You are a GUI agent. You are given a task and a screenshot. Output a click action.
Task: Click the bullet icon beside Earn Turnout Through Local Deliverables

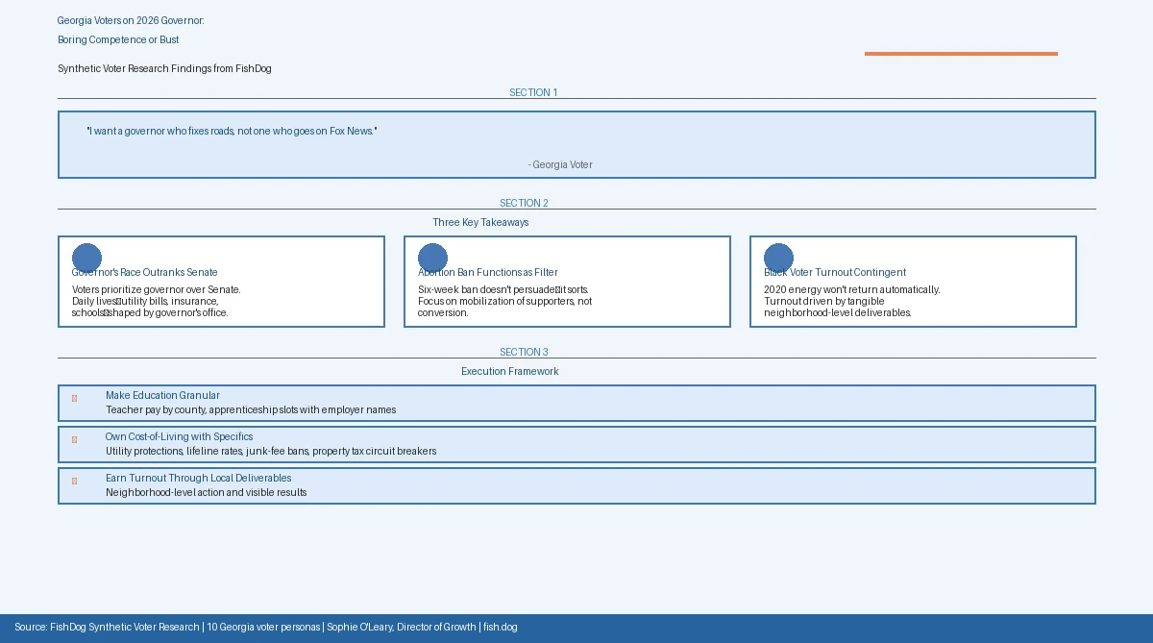coord(74,481)
